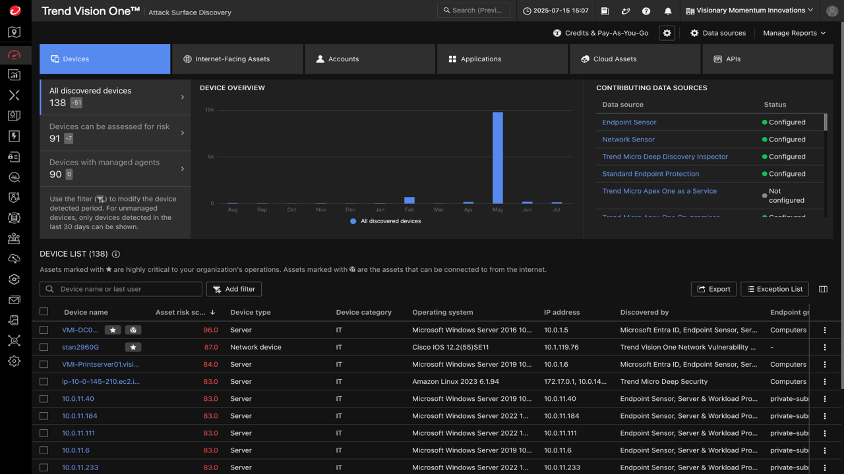Click the envelope icon in left sidebar

(15, 300)
